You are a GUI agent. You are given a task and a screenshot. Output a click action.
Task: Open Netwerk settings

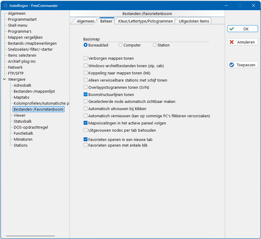[15, 67]
